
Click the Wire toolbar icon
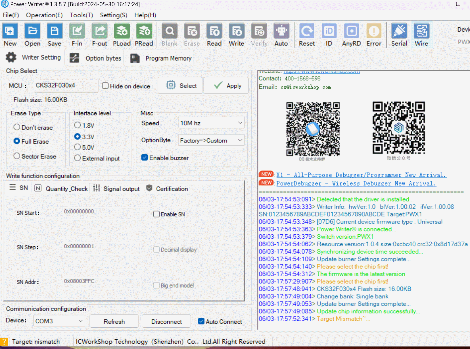(x=422, y=35)
